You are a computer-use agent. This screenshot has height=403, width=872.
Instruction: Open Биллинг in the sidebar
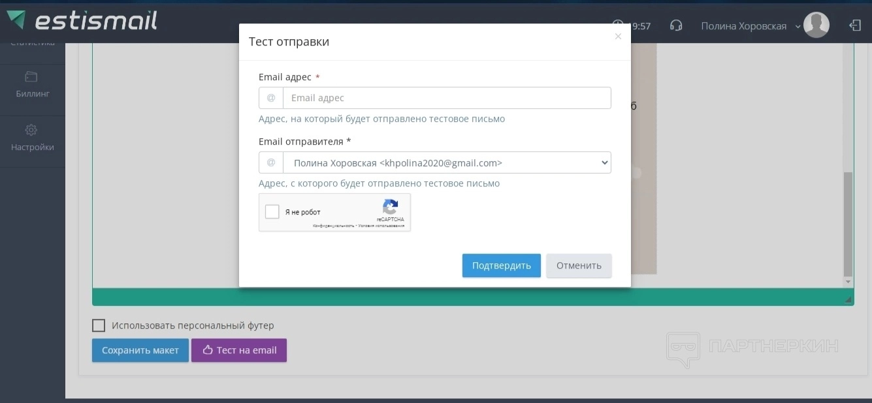[x=33, y=85]
